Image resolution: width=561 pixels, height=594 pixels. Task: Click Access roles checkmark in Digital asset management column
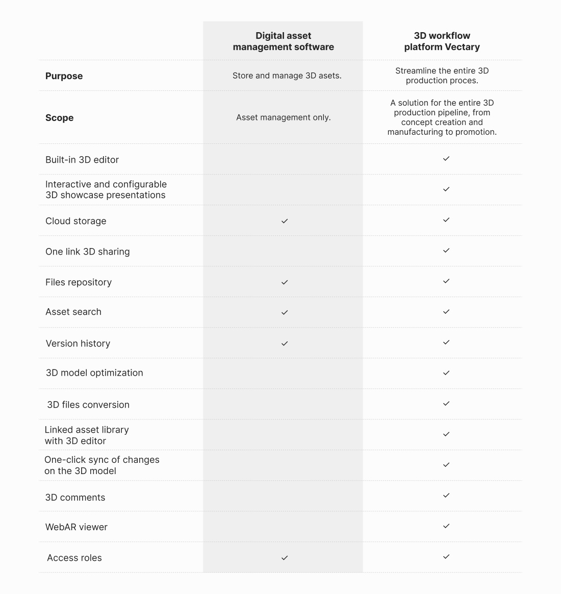point(285,558)
